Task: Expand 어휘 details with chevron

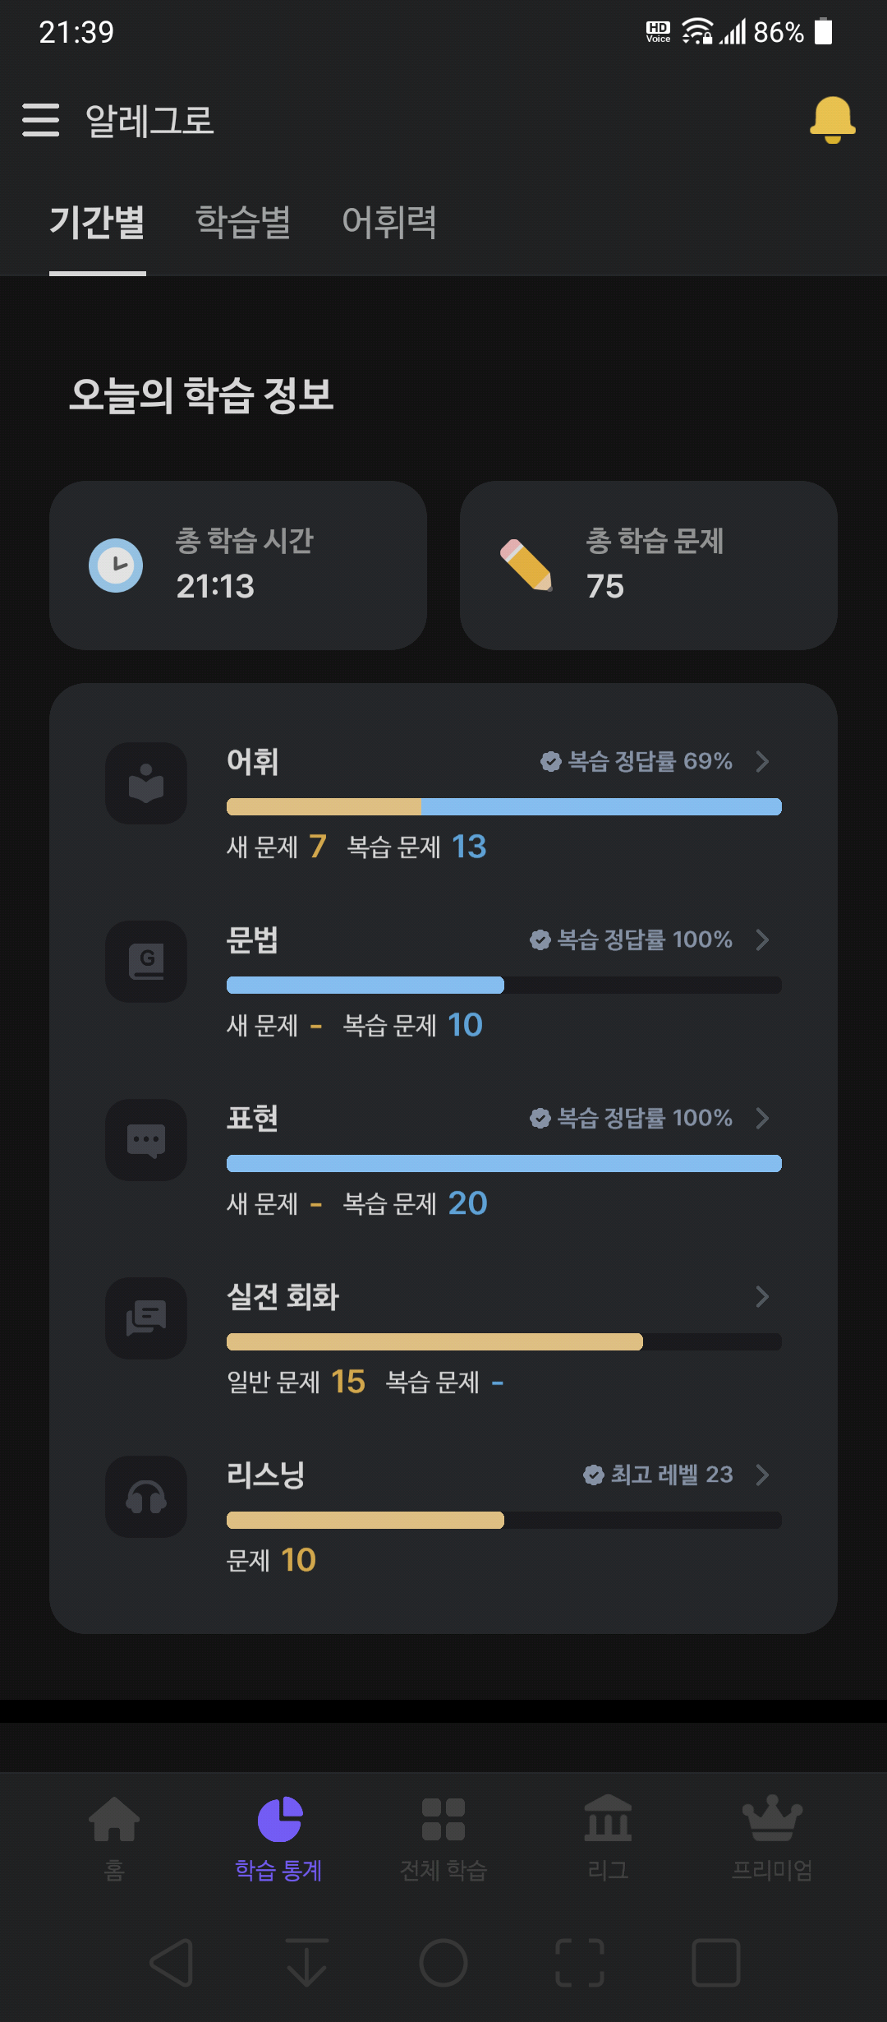Action: [x=762, y=761]
